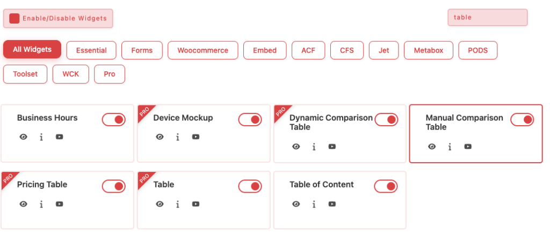Click the eye preview icon for Manual Comparison Table
The image size is (550, 235).
pyautogui.click(x=432, y=147)
